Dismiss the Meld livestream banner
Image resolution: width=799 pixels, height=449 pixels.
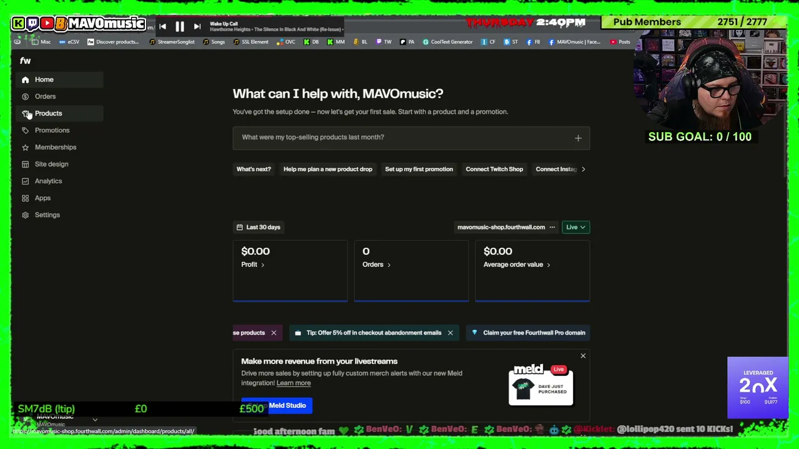click(x=583, y=356)
